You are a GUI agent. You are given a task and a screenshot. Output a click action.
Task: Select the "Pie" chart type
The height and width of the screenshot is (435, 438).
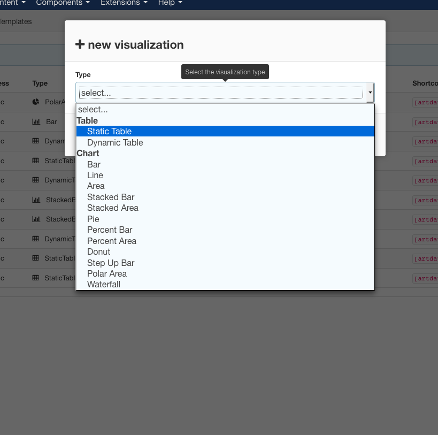pos(93,219)
